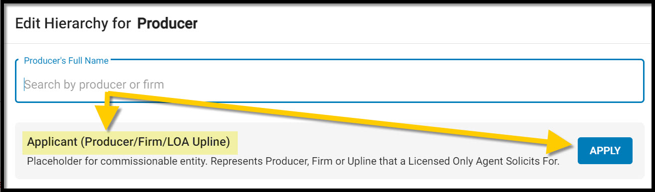Select the Applicant (Producer/Firm/LOA Upline) heading
The width and height of the screenshot is (655, 192).
pos(129,142)
